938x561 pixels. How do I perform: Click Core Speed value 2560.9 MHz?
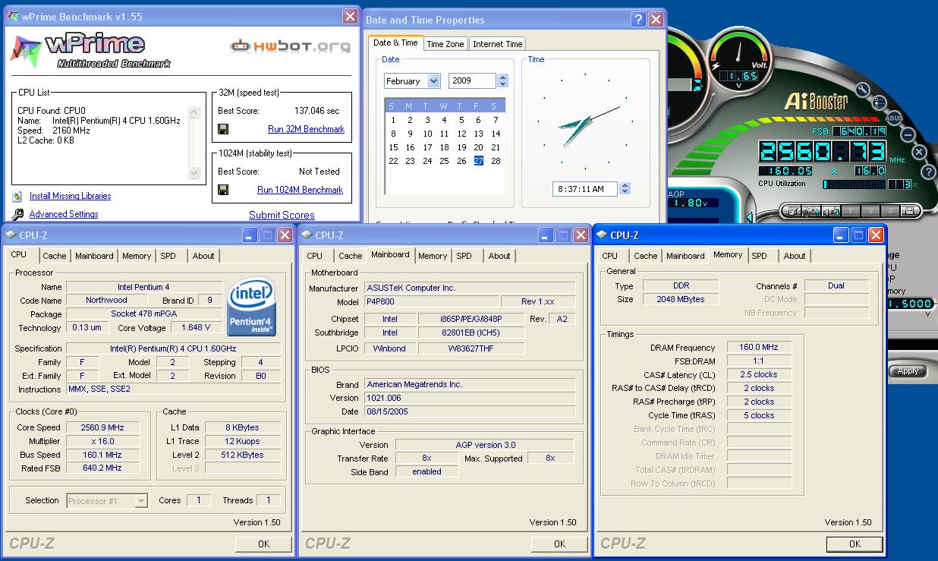102,427
